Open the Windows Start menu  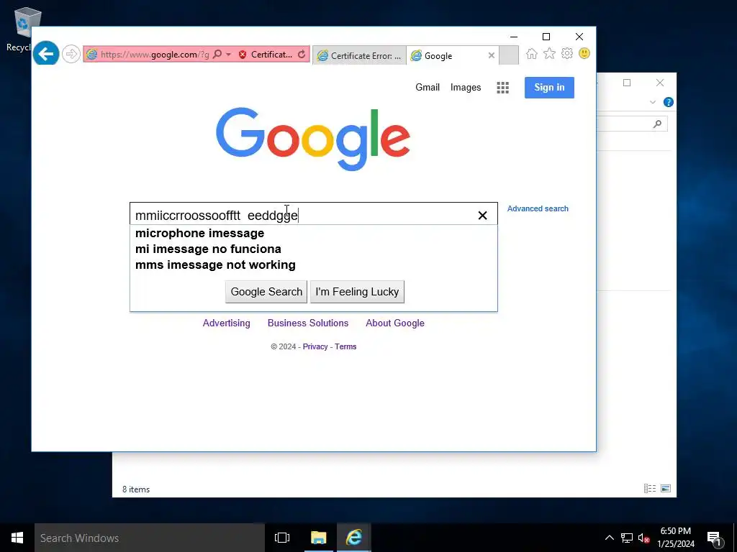pyautogui.click(x=17, y=538)
